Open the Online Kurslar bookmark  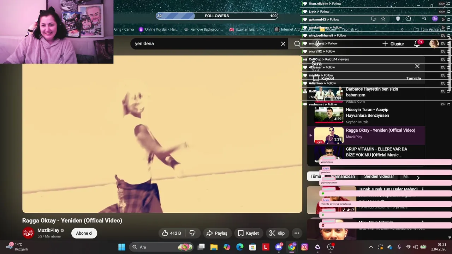159,29
